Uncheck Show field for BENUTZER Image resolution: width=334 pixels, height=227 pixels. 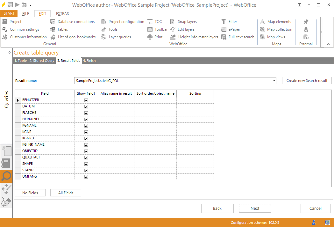click(86, 100)
